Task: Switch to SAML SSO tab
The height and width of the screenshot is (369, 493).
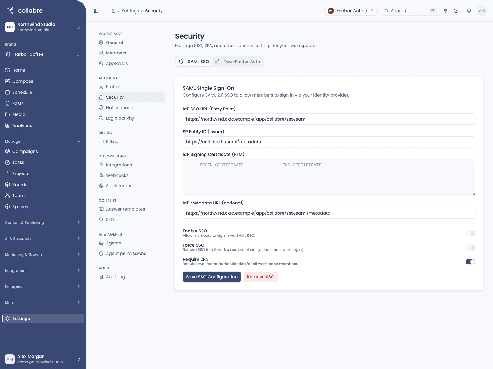Action: [x=194, y=61]
